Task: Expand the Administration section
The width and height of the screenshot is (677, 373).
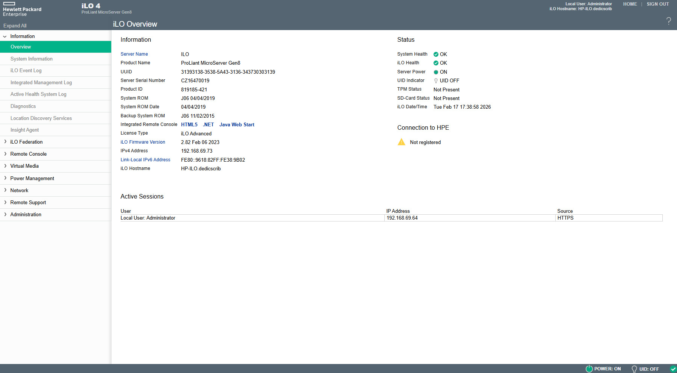Action: click(x=5, y=214)
